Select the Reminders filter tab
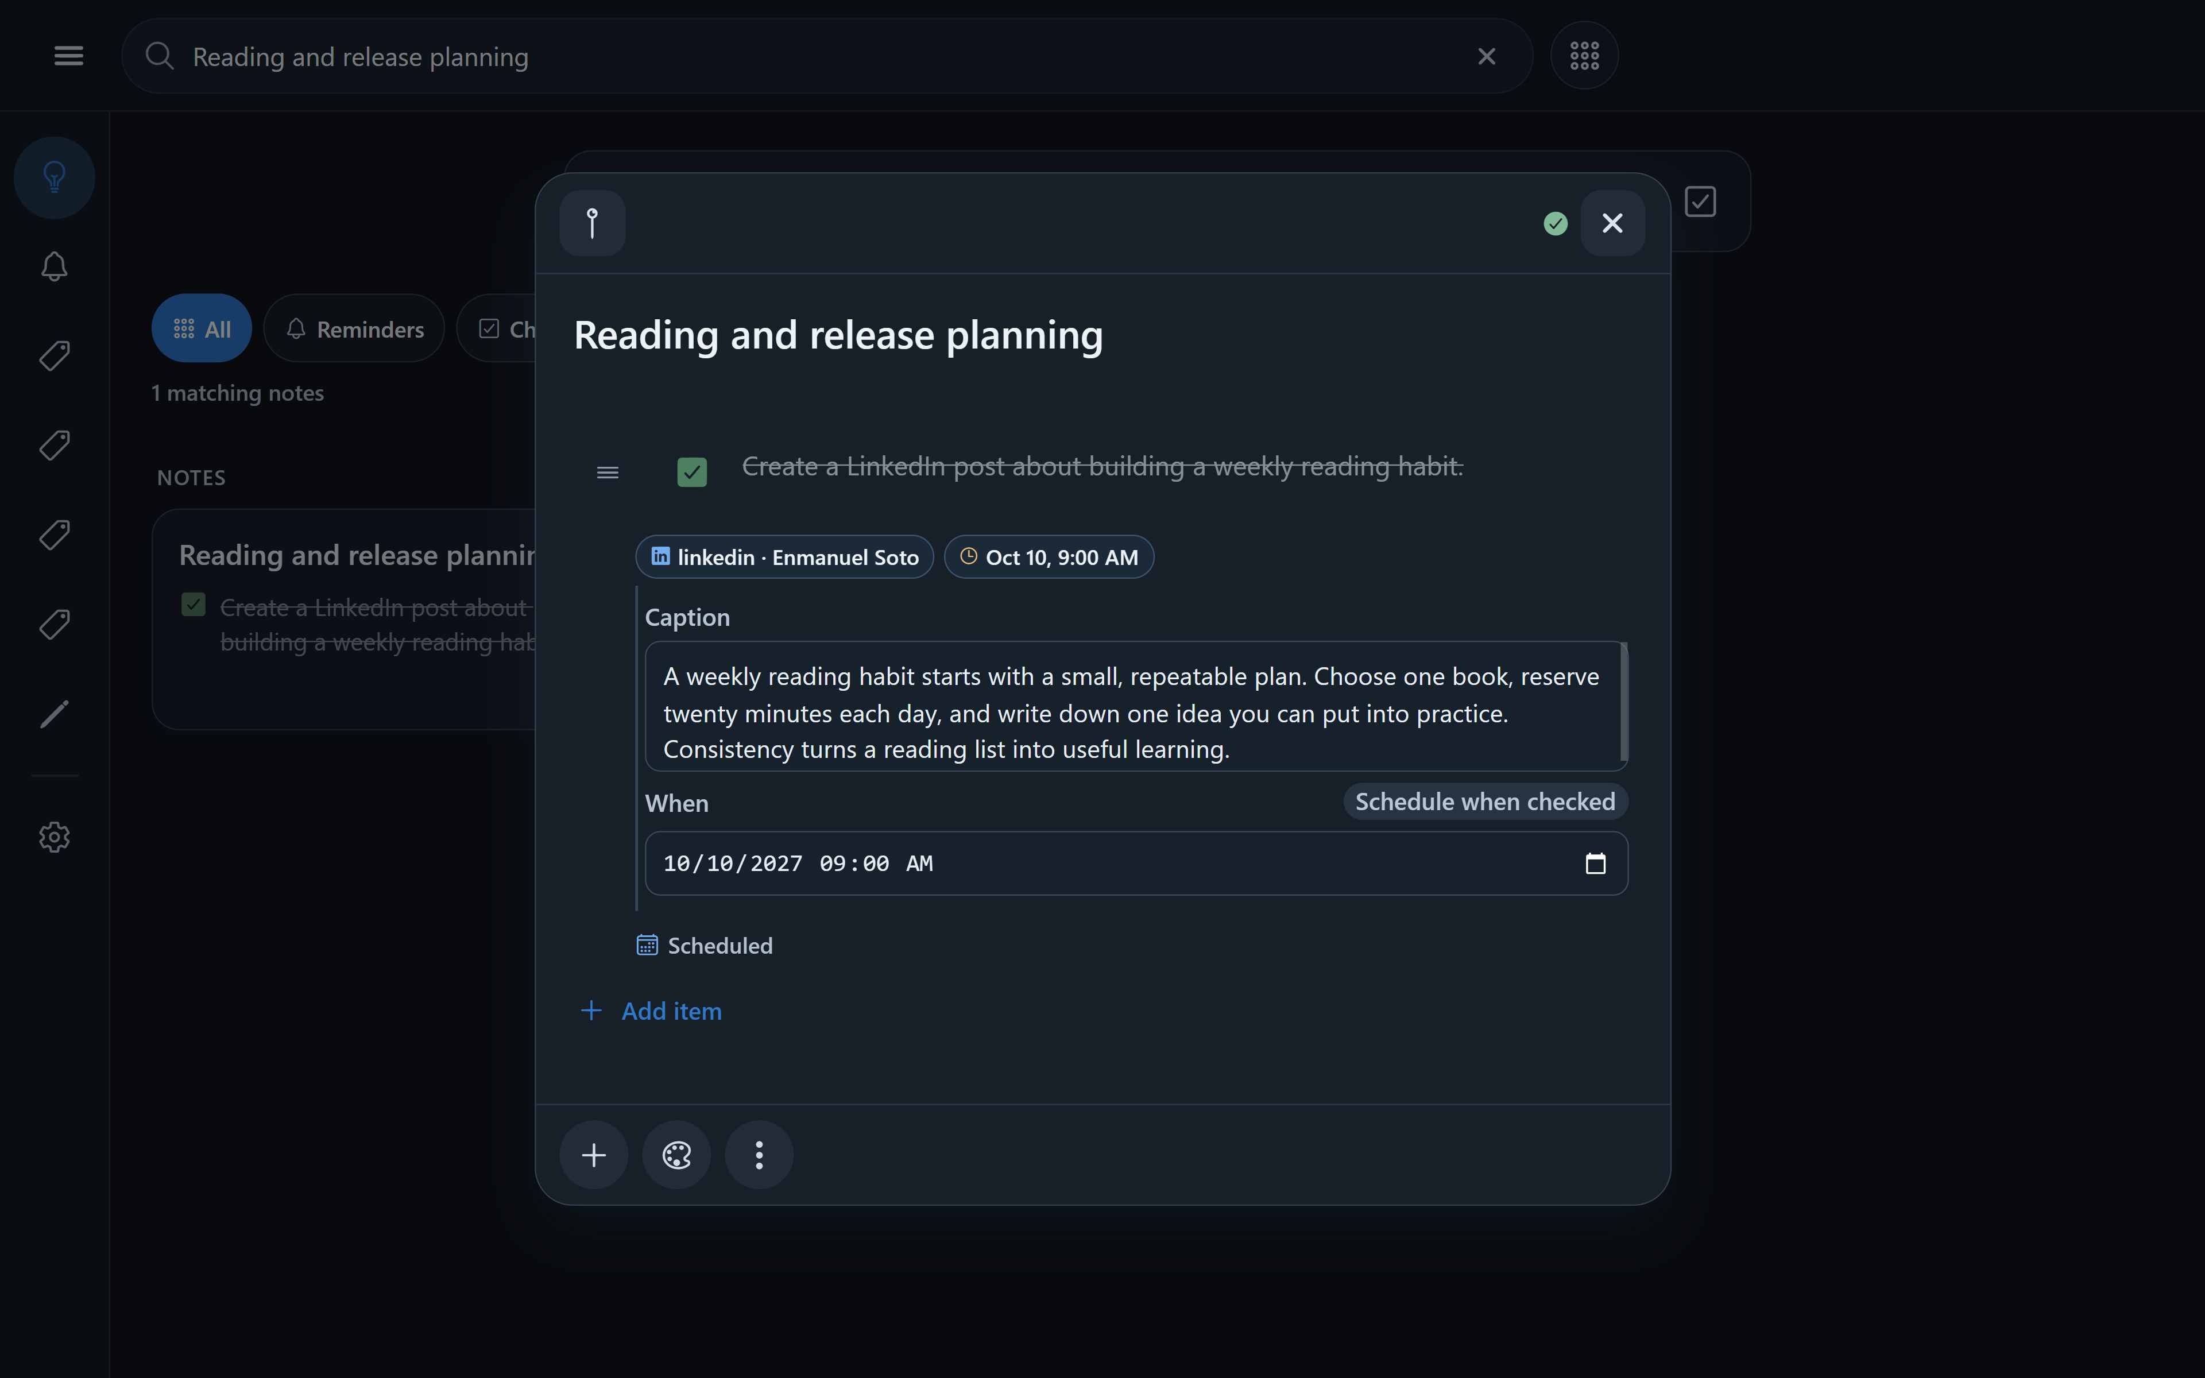Viewport: 2205px width, 1378px height. tap(354, 328)
